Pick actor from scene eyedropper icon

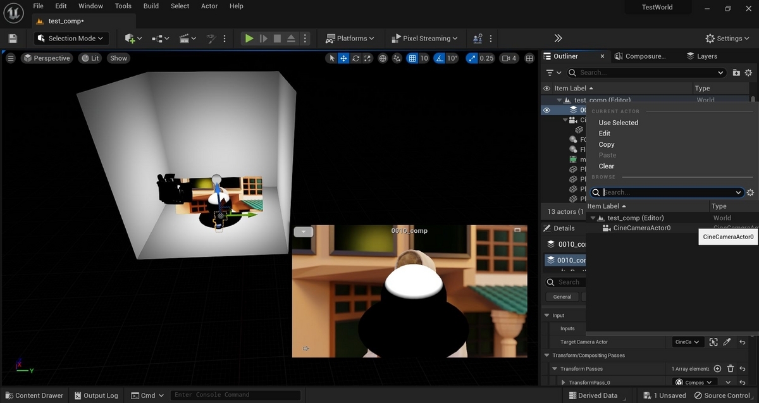(x=727, y=342)
